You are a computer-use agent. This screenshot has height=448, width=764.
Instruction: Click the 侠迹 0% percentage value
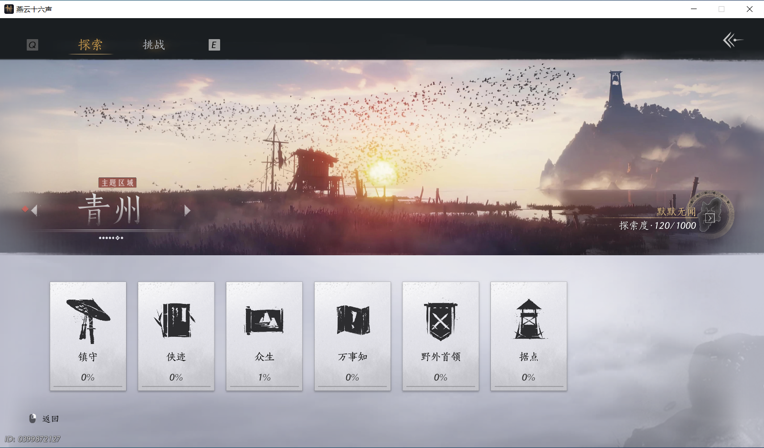[176, 377]
